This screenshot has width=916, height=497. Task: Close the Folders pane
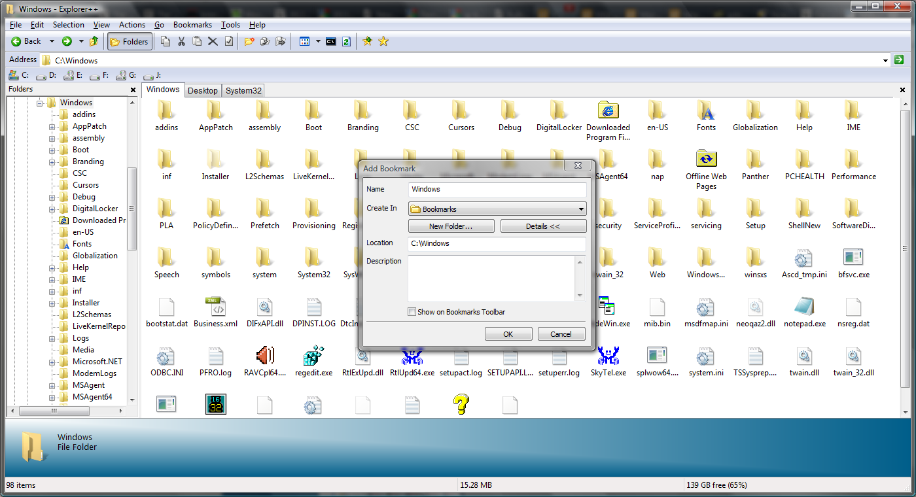[133, 90]
